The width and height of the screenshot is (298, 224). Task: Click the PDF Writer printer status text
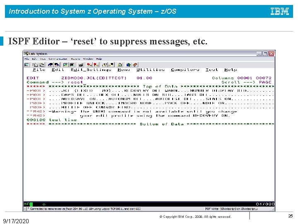(x=232, y=209)
